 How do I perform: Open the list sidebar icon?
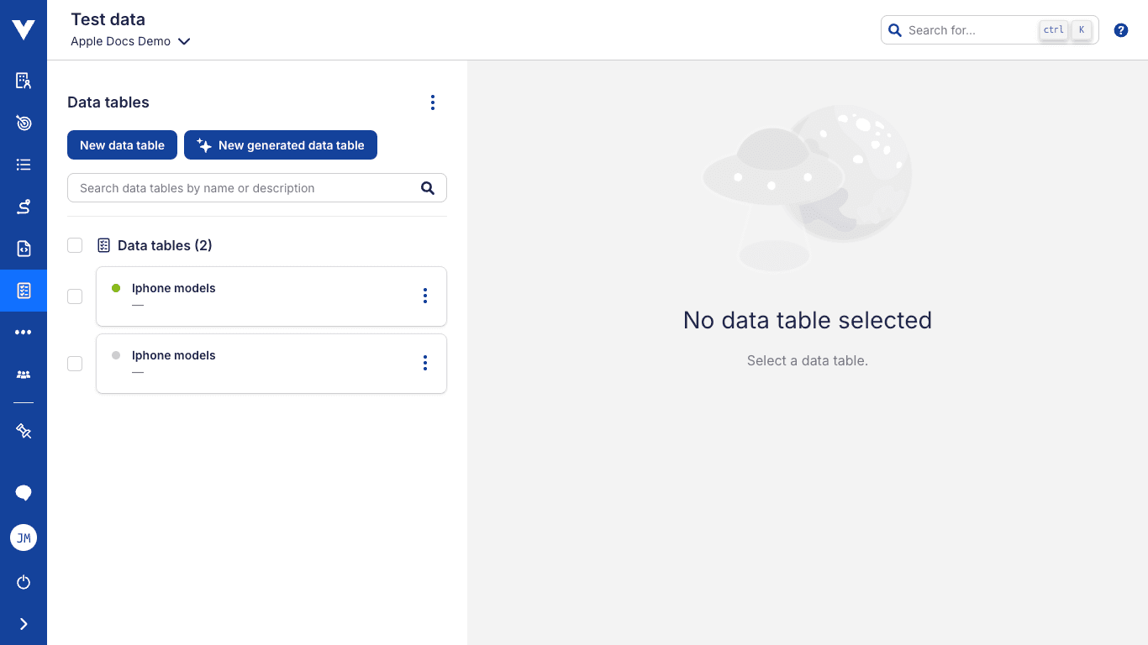[23, 165]
